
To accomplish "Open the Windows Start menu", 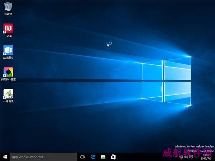I will [5, 157].
